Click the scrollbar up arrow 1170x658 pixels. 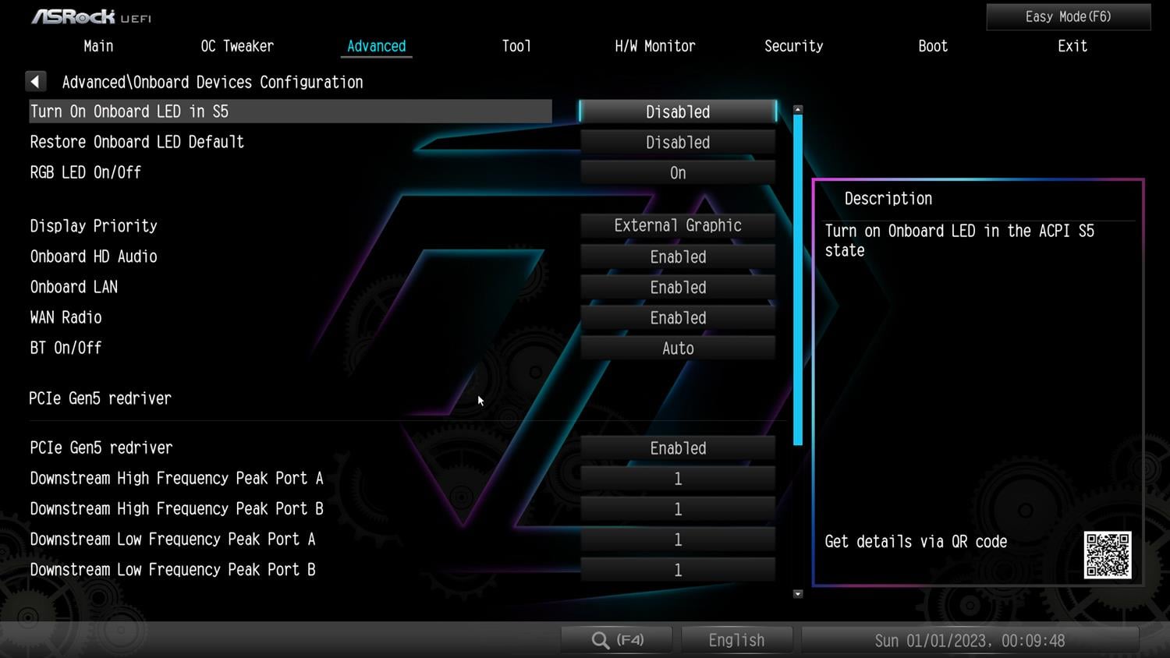coord(798,110)
